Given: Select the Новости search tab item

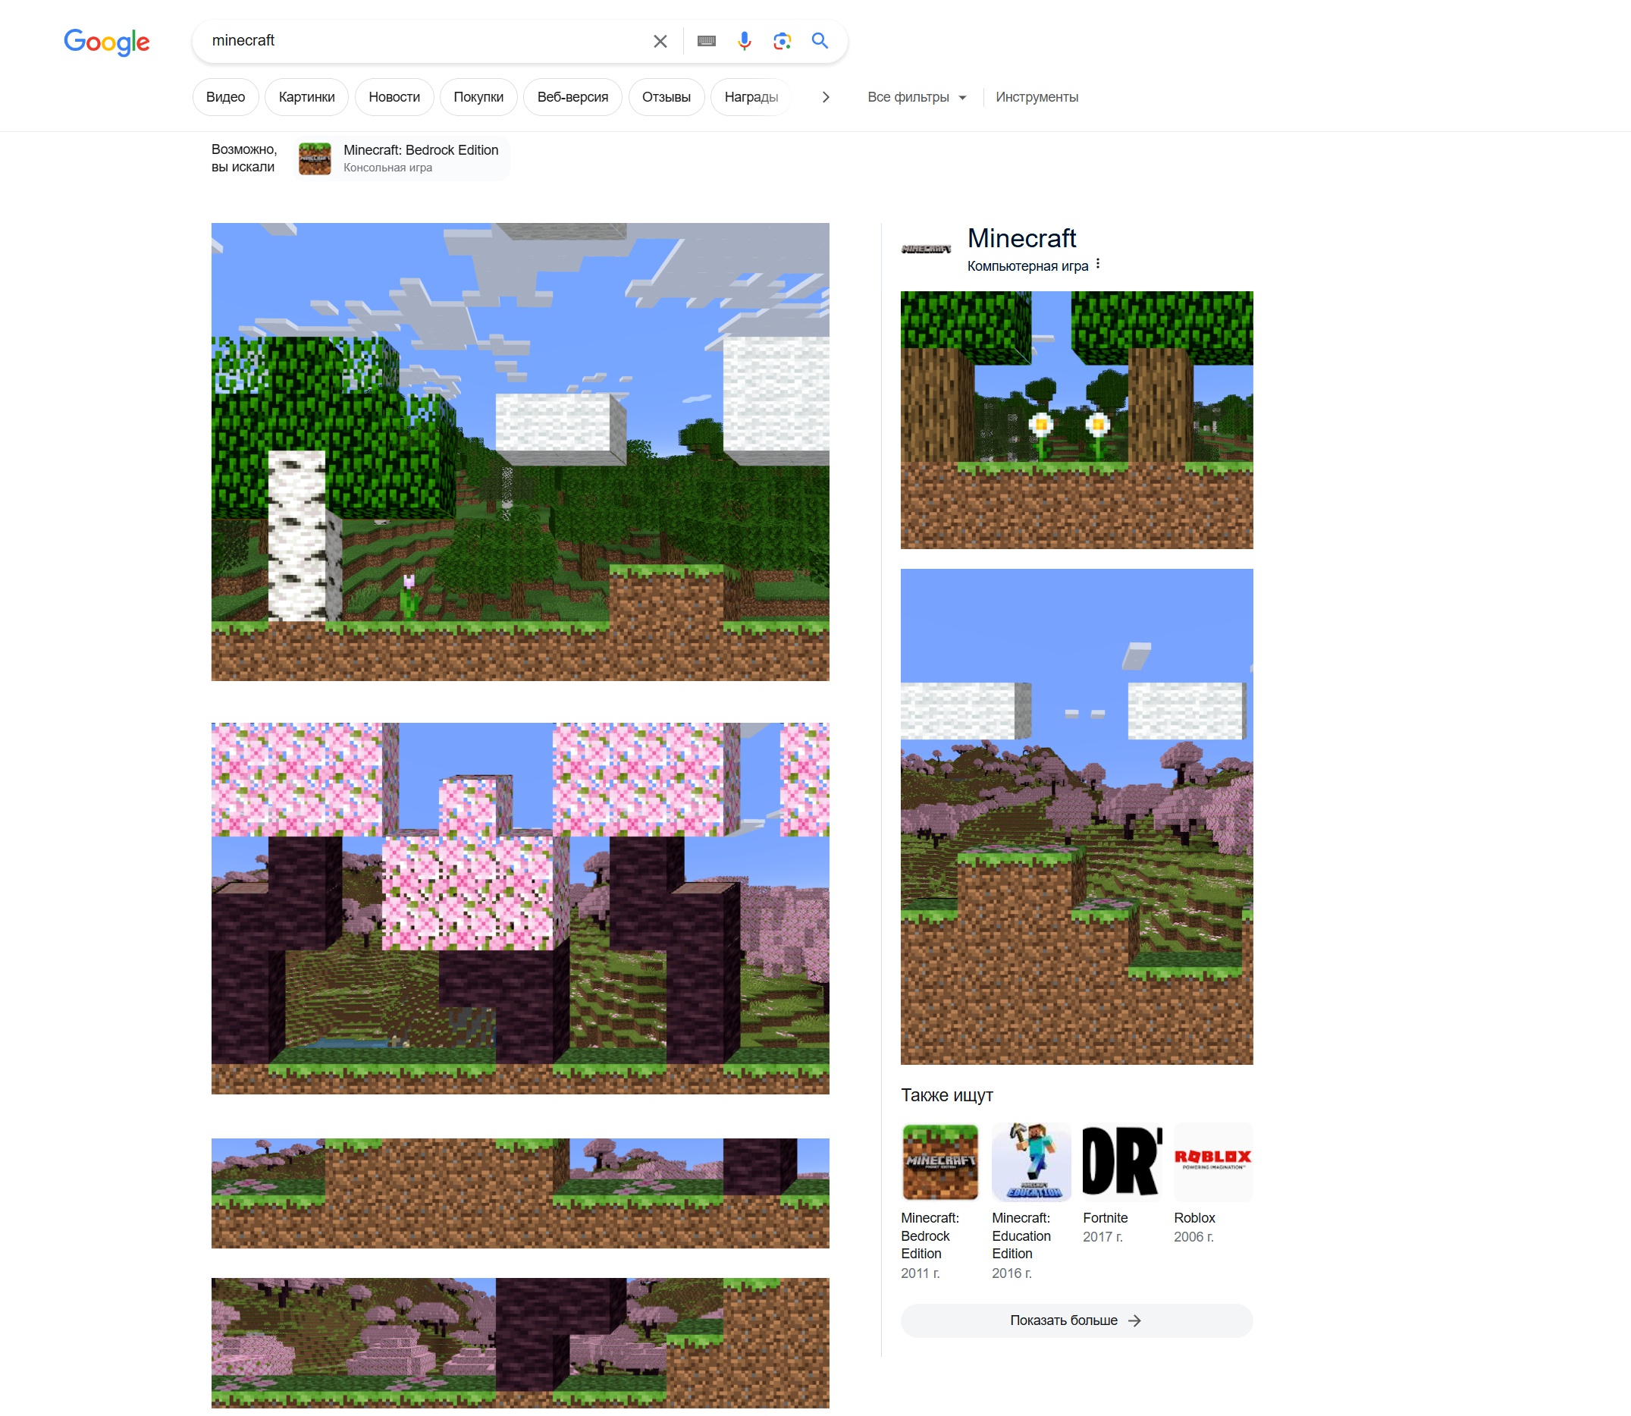Looking at the screenshot, I should pyautogui.click(x=393, y=97).
